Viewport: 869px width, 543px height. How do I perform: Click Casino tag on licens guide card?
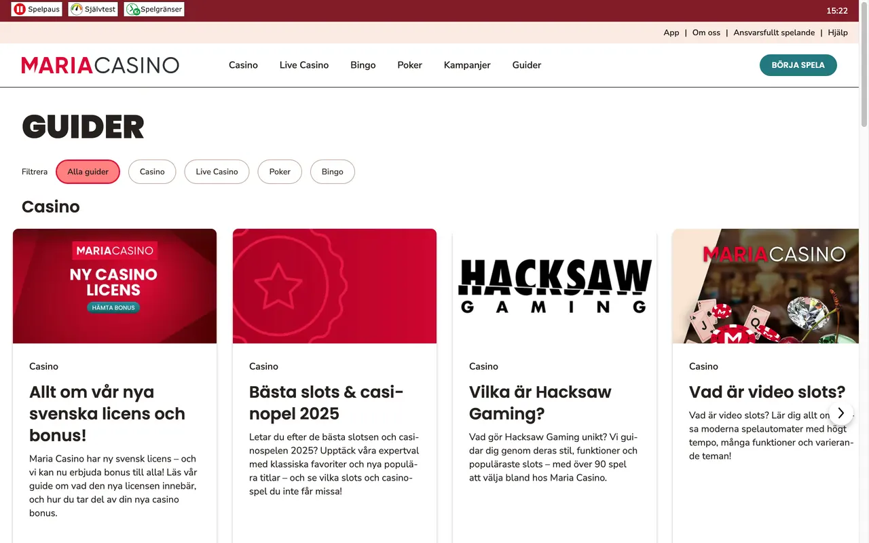[43, 367]
